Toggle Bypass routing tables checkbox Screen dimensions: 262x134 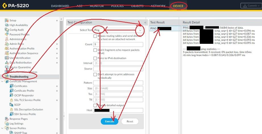95,36
